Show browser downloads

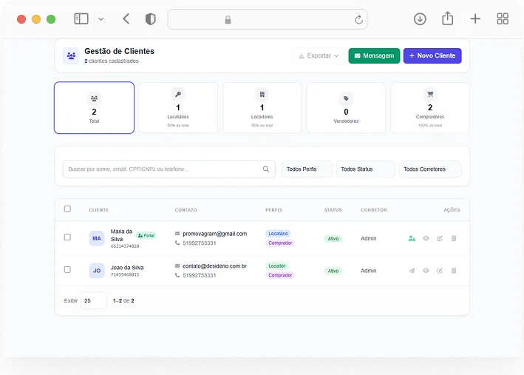[420, 18]
